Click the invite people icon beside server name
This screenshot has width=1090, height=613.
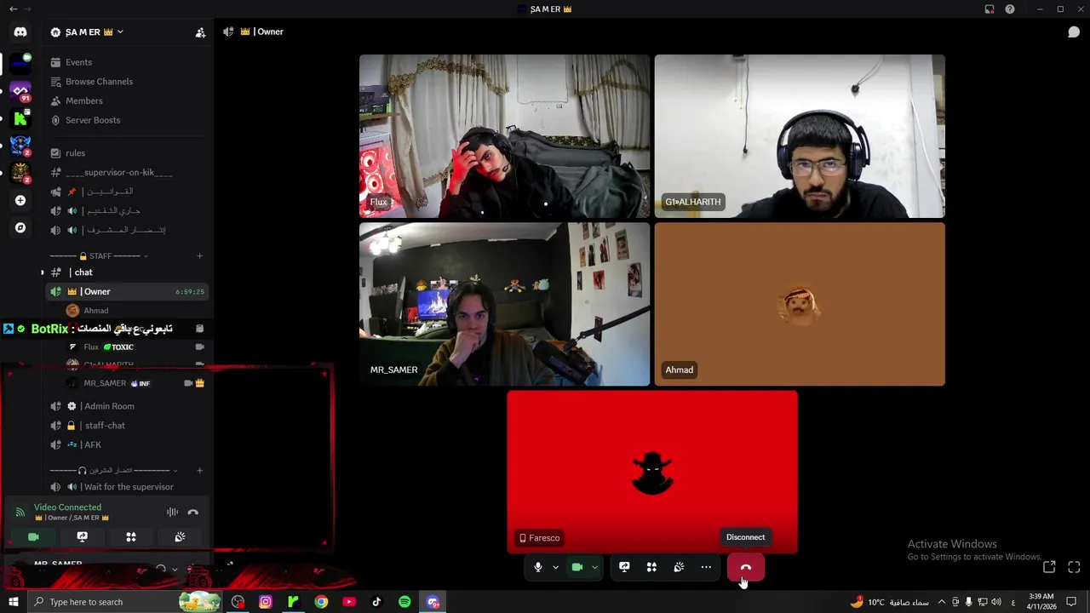pos(200,32)
